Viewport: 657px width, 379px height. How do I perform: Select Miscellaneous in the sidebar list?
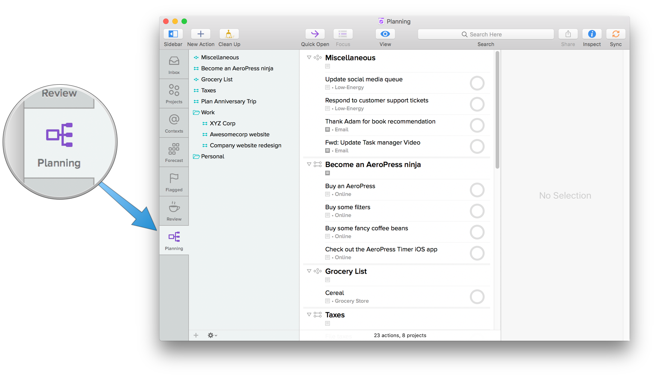pos(220,57)
